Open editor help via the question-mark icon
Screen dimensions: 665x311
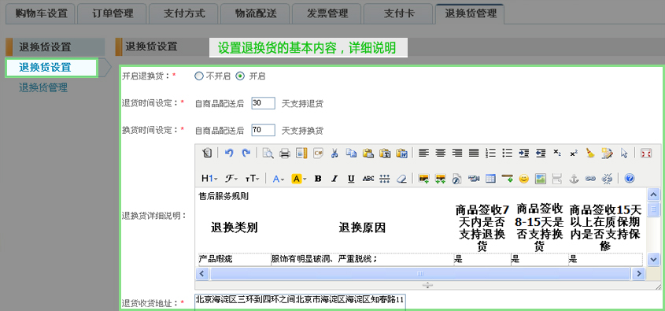click(630, 179)
